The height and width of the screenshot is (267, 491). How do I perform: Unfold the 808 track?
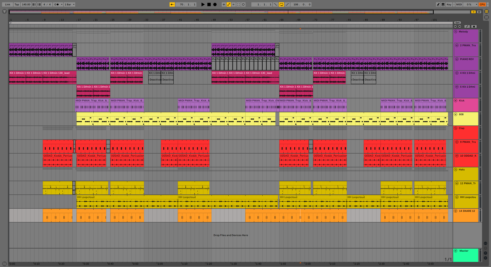tap(456, 114)
